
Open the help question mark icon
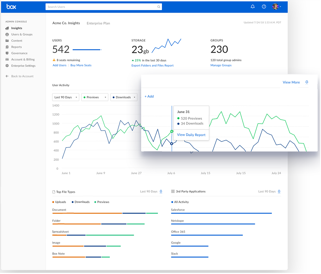point(264,7)
